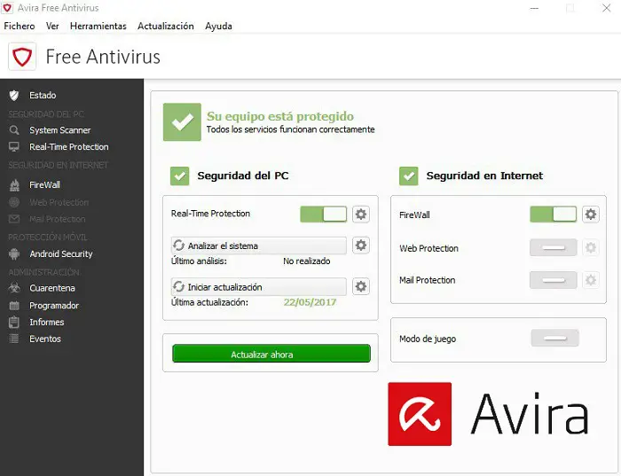Image resolution: width=621 pixels, height=476 pixels.
Task: Open the Ayuda menu
Action: pyautogui.click(x=218, y=26)
